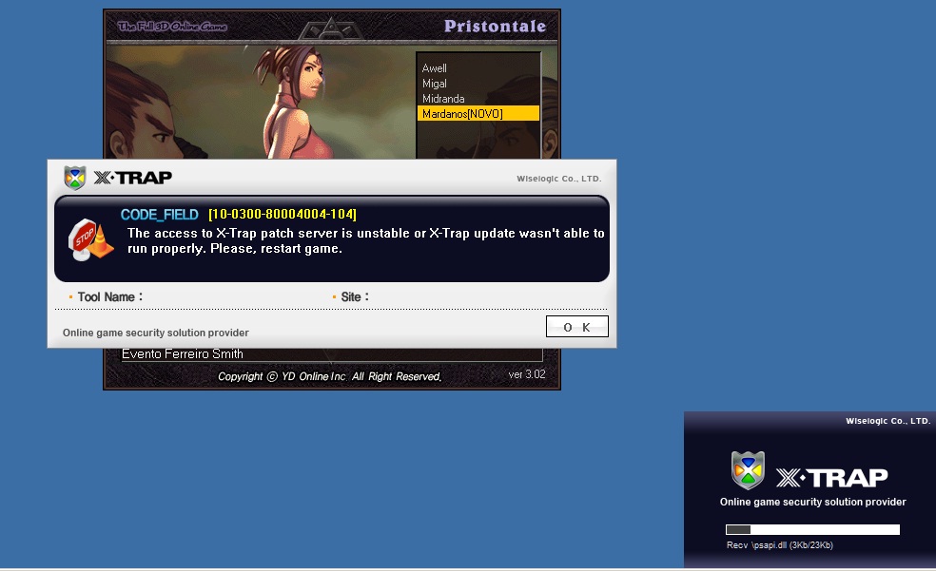Click the emblem at top center of launcher
The image size is (936, 571).
click(x=331, y=28)
